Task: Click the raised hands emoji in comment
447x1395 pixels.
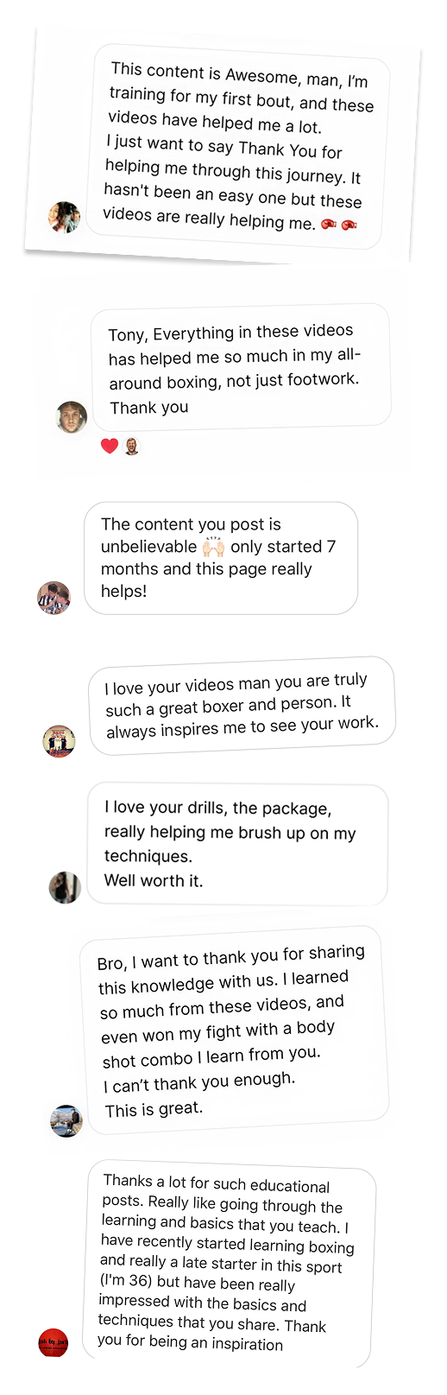Action: tap(213, 547)
